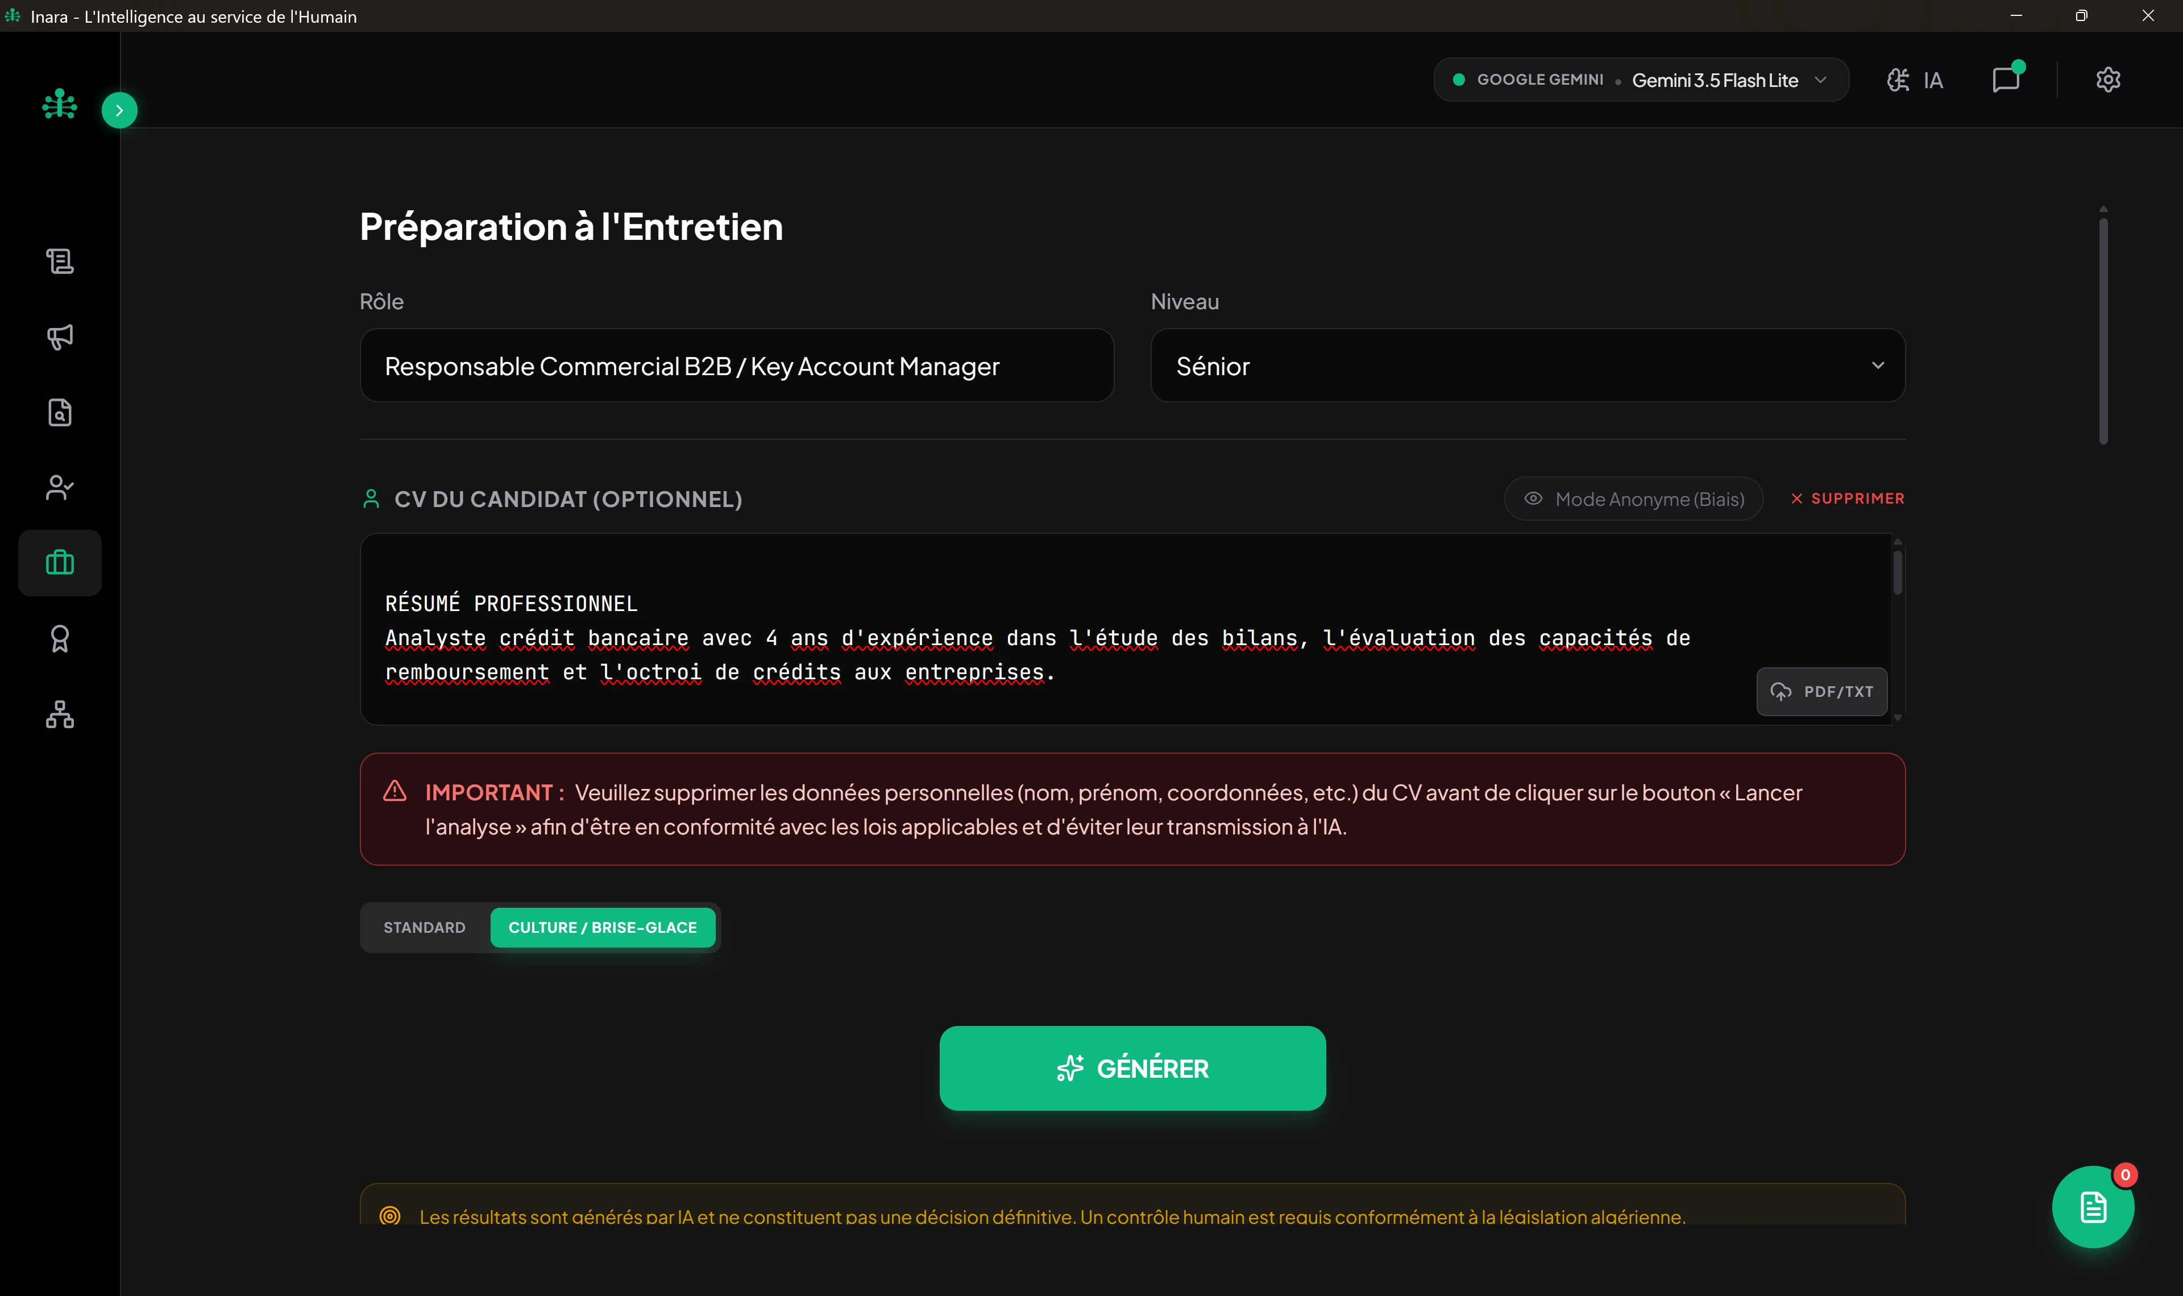Screen dimensions: 2183x1296
Task: Click the user icon beside CV DU CANDIDAT
Action: point(371,499)
